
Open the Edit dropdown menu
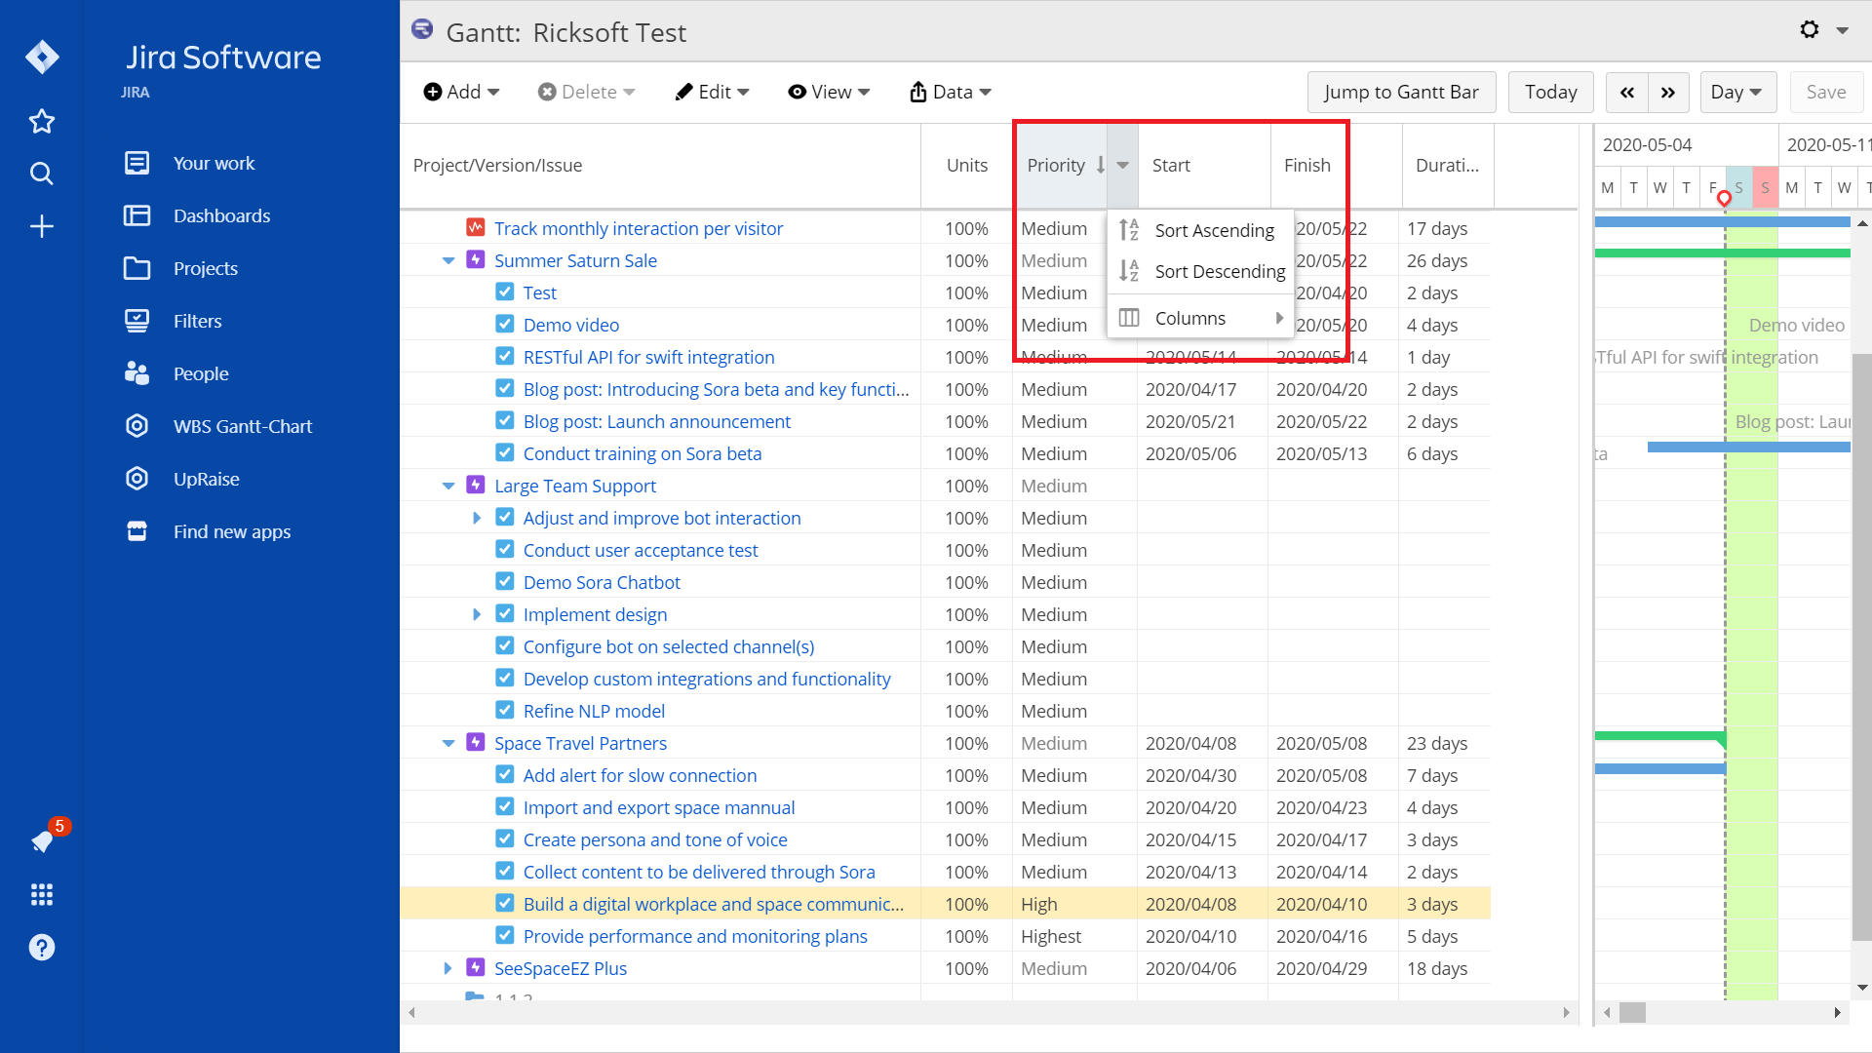click(x=713, y=92)
